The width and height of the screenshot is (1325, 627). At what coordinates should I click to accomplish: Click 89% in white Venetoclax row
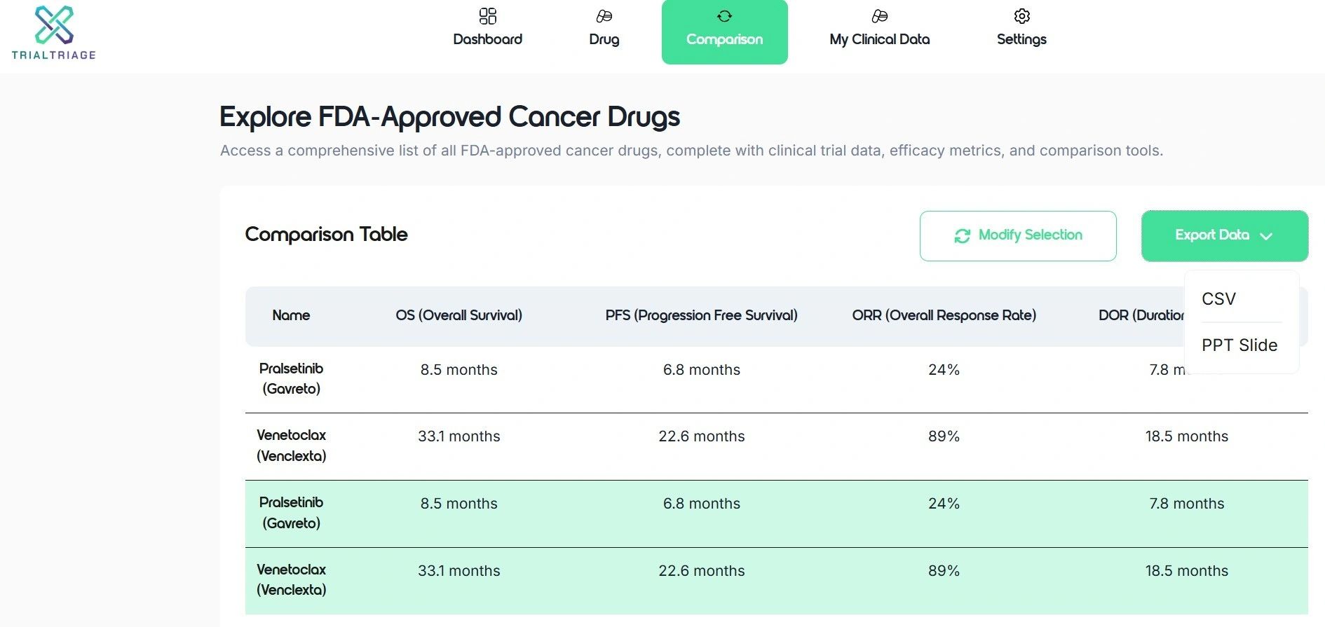[944, 436]
